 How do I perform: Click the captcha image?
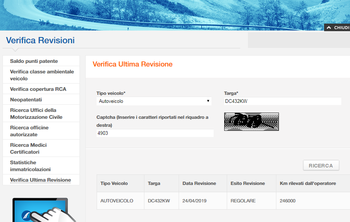coord(251,122)
